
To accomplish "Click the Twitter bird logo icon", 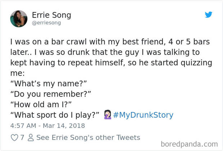I will pos(209,15).
